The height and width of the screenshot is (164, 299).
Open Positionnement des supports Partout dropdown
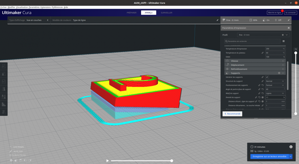[x=275, y=85]
